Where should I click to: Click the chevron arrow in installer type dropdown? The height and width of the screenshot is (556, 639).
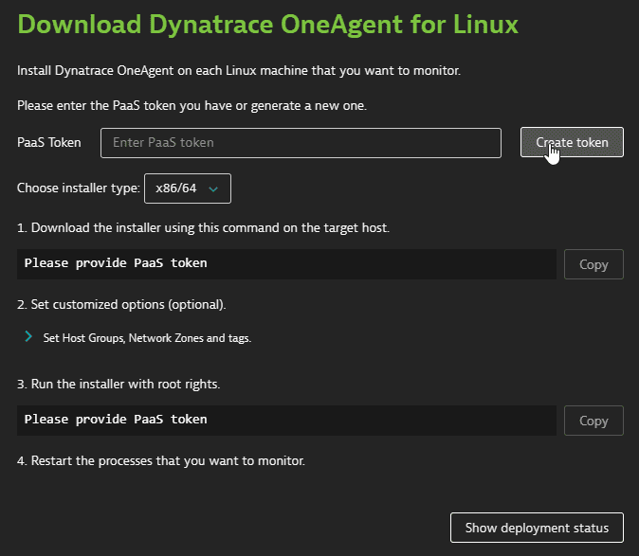point(213,188)
